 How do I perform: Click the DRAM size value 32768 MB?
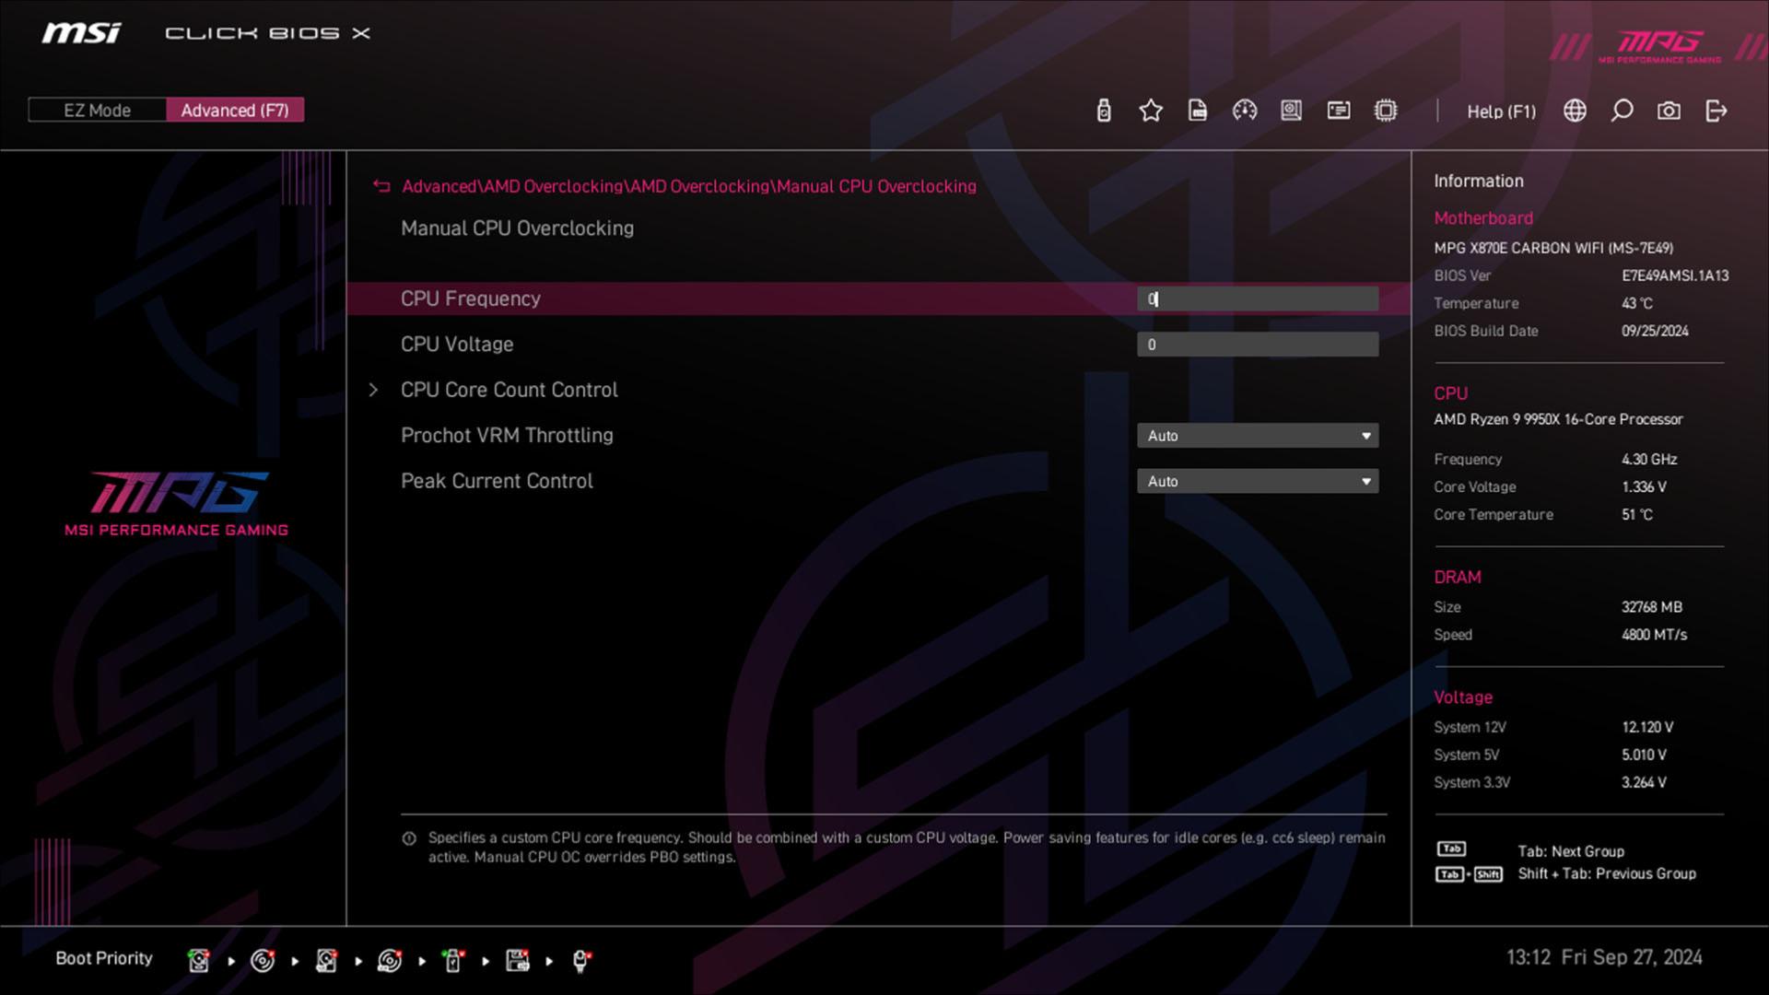1652,607
